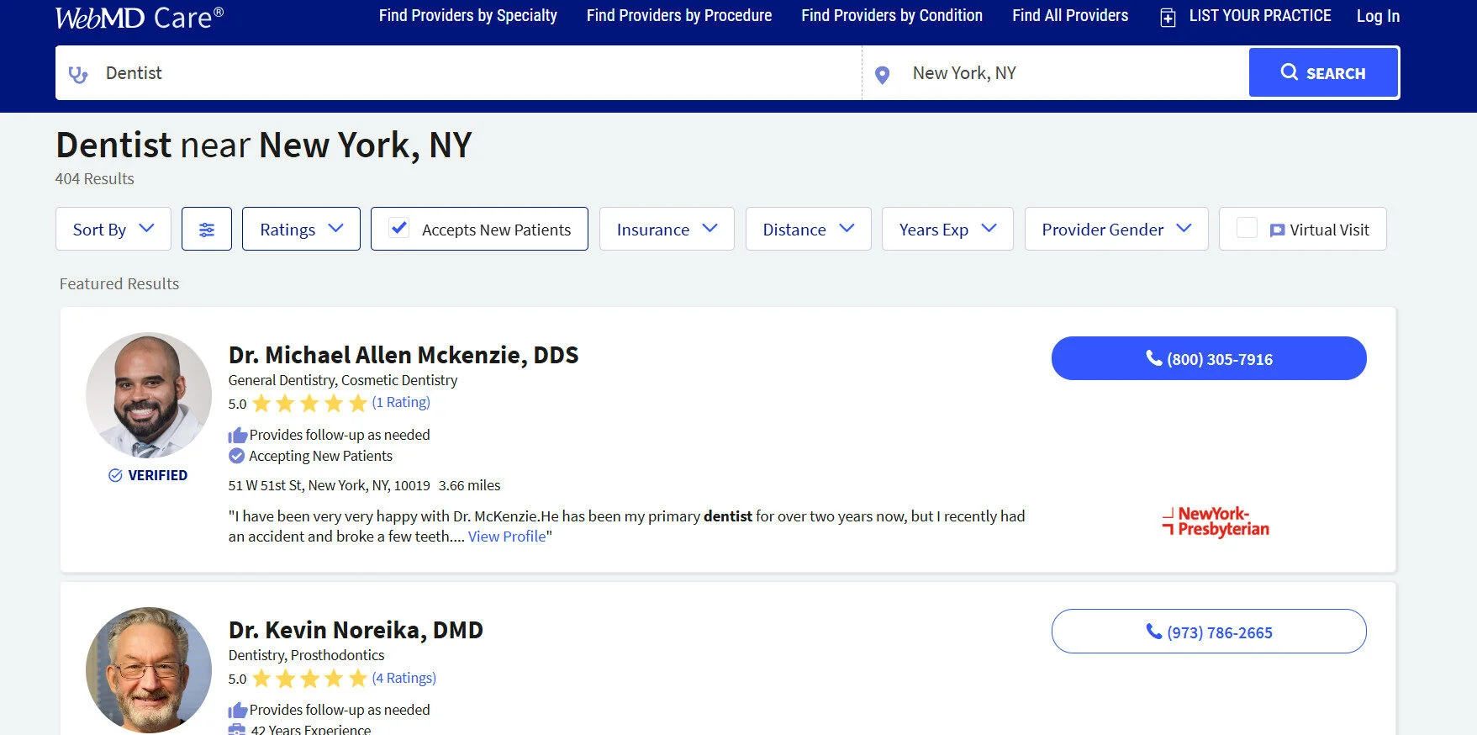This screenshot has height=735, width=1477.
Task: Click the location pin icon in search bar
Action: [x=881, y=74]
